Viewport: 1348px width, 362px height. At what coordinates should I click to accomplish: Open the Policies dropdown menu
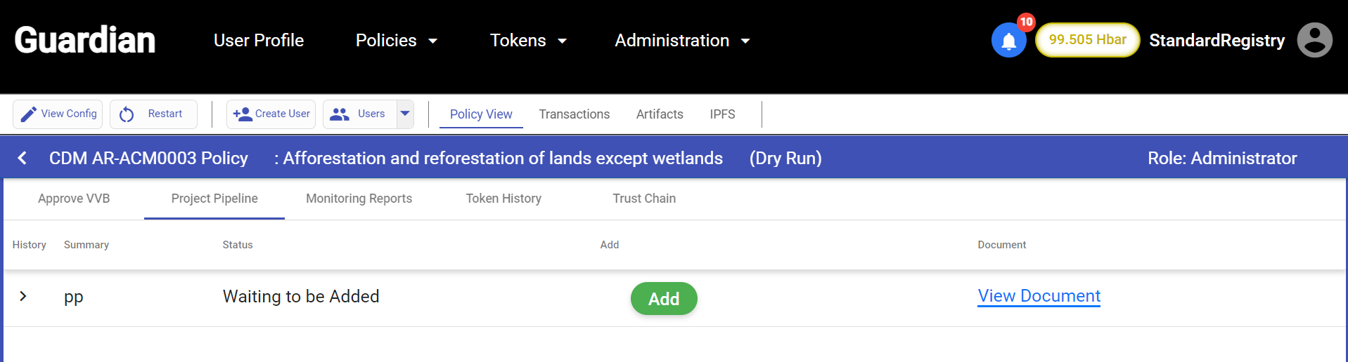397,41
